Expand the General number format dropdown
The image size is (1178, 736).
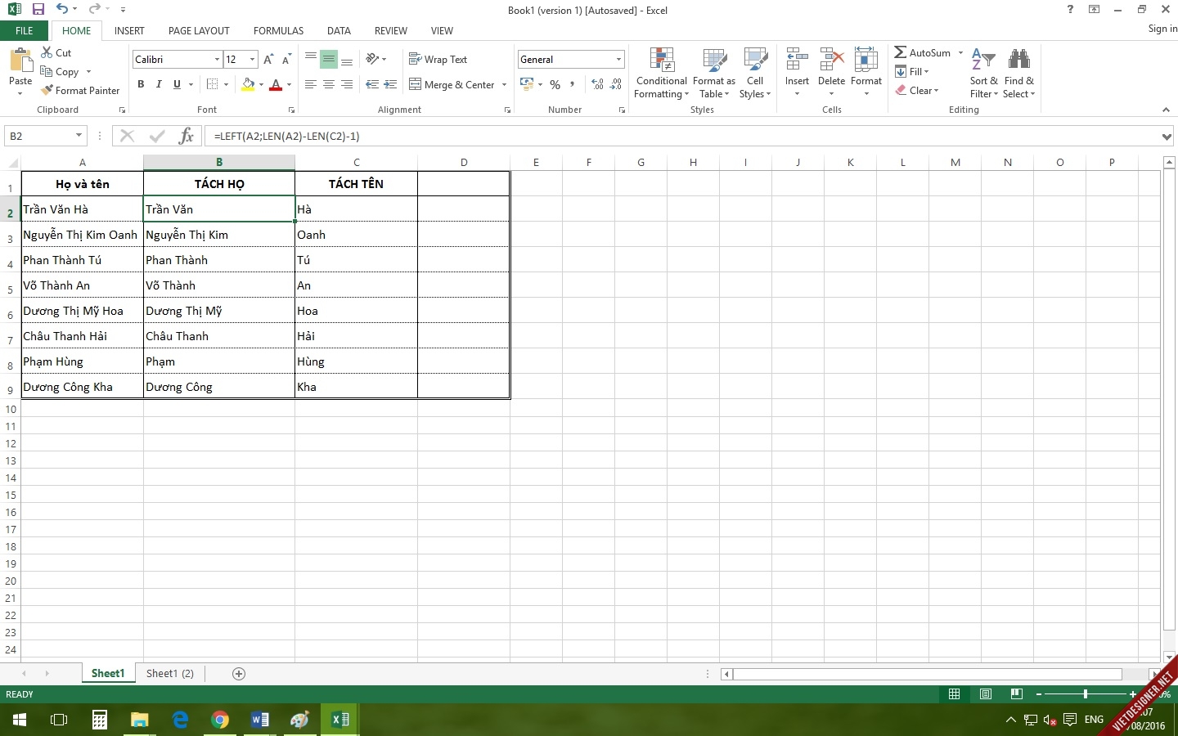pos(618,60)
